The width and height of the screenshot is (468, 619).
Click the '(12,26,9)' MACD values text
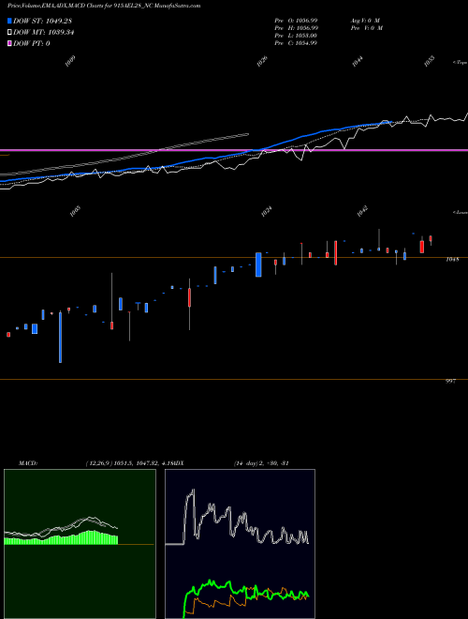click(x=128, y=463)
